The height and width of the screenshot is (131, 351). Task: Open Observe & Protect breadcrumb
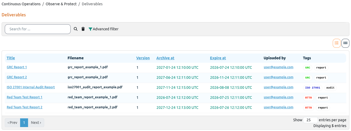(x=61, y=4)
